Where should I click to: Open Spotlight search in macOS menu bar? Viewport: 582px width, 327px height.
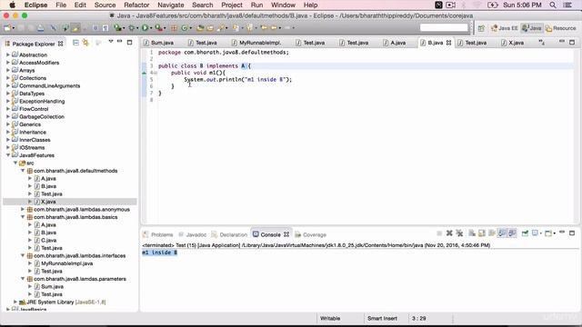click(553, 5)
